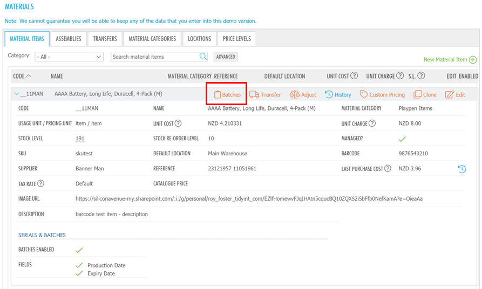Viewport: 482px width, 289px height.
Task: Switch to the Assemblies tab
Action: click(x=69, y=39)
